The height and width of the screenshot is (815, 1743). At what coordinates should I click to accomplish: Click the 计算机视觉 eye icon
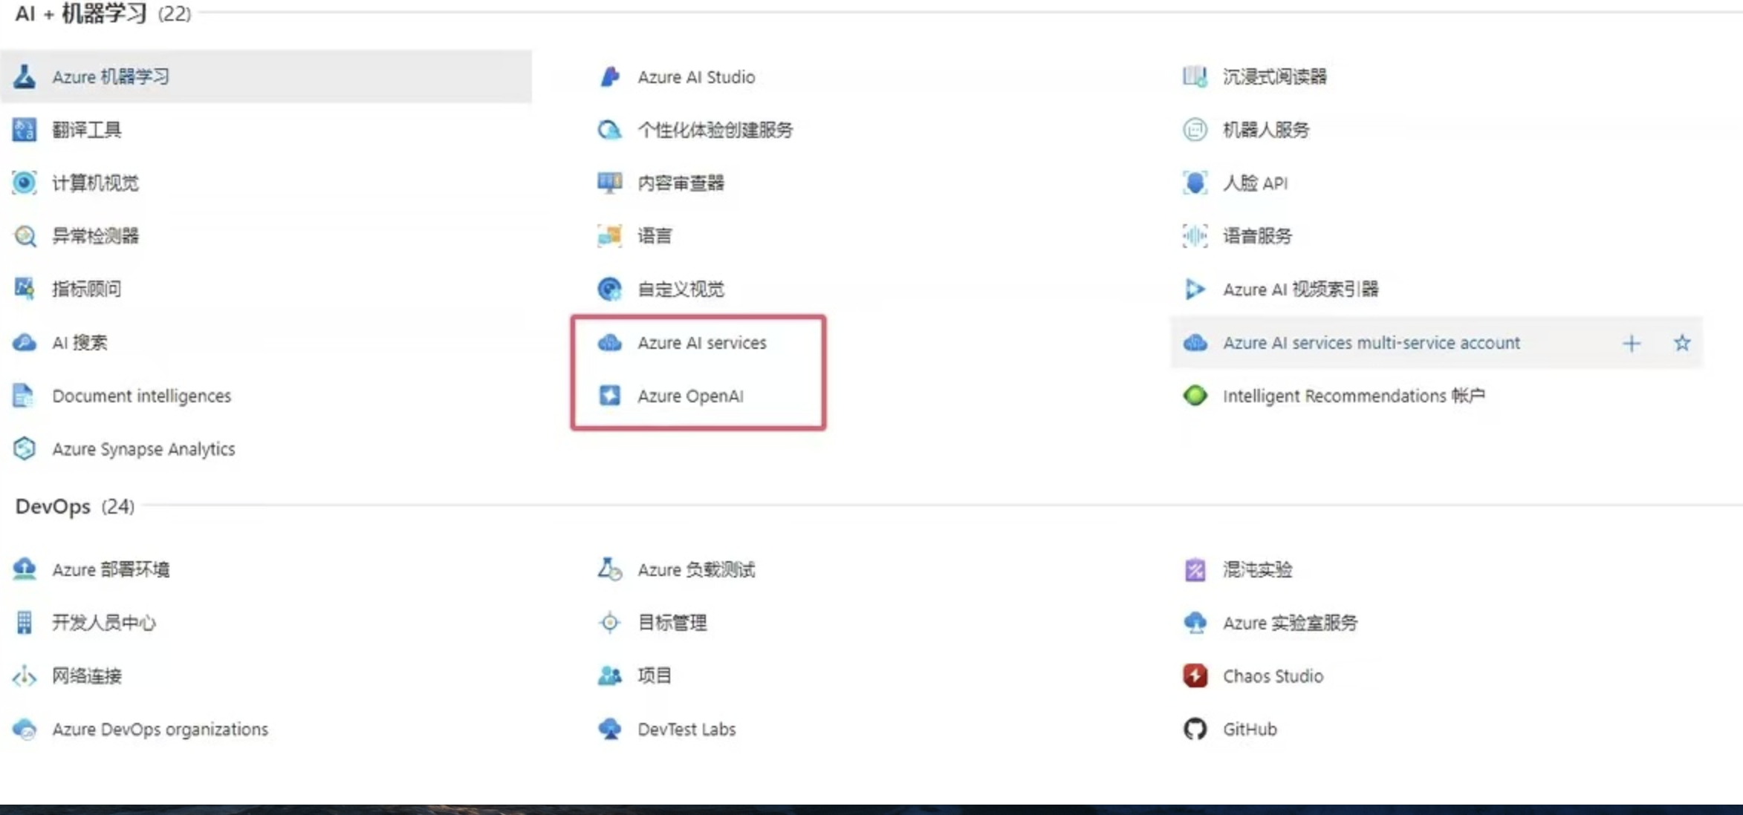25,183
